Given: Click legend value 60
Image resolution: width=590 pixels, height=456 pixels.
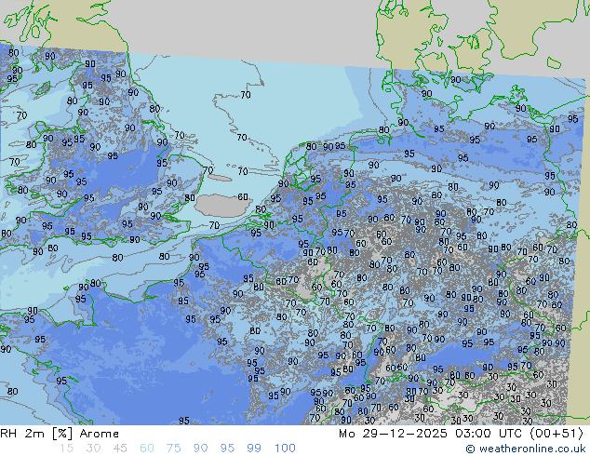Looking at the screenshot, I should [147, 449].
